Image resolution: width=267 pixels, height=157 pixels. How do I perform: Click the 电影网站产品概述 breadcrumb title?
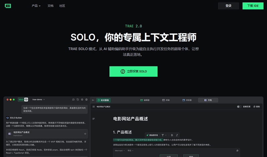[x=103, y=107]
